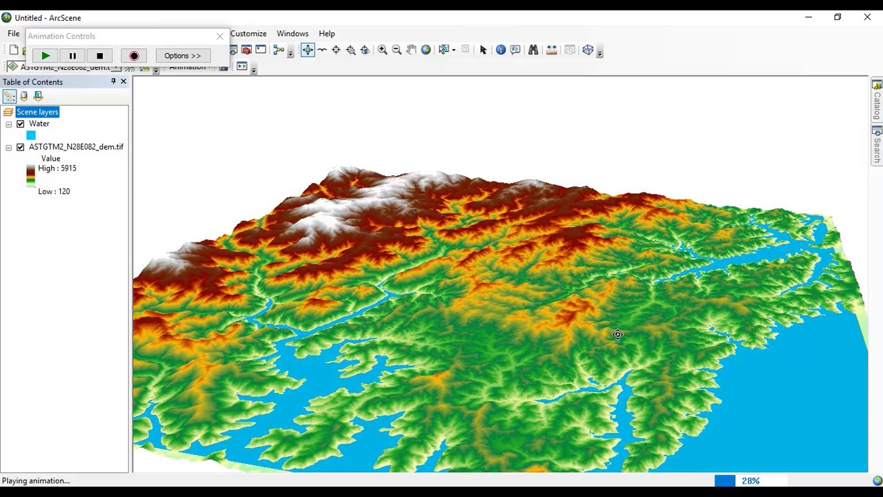Screen dimensions: 883x497
Task: Click the 'Low : 120' legend text
Action: tap(54, 191)
